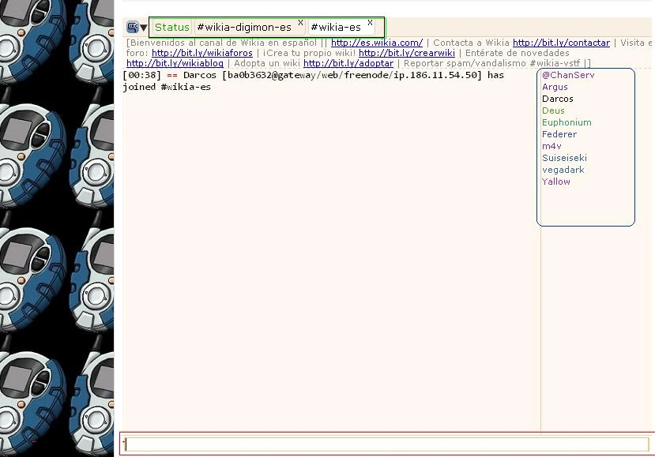This screenshot has width=655, height=457.
Task: Open the bit.ly/contactar link
Action: [x=561, y=43]
